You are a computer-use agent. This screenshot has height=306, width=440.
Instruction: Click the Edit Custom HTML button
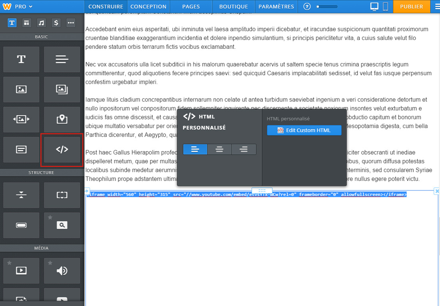click(x=304, y=130)
